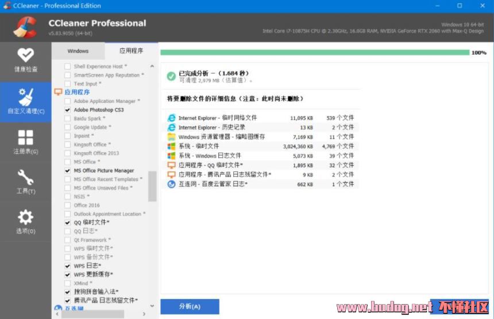The height and width of the screenshot is (319, 494).
Task: Check the Adobe Photoshop CS3 checkbox
Action: click(67, 110)
